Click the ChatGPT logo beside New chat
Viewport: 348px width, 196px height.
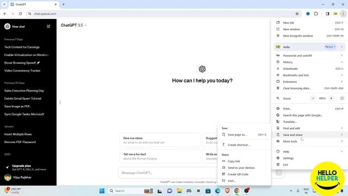tap(7, 27)
